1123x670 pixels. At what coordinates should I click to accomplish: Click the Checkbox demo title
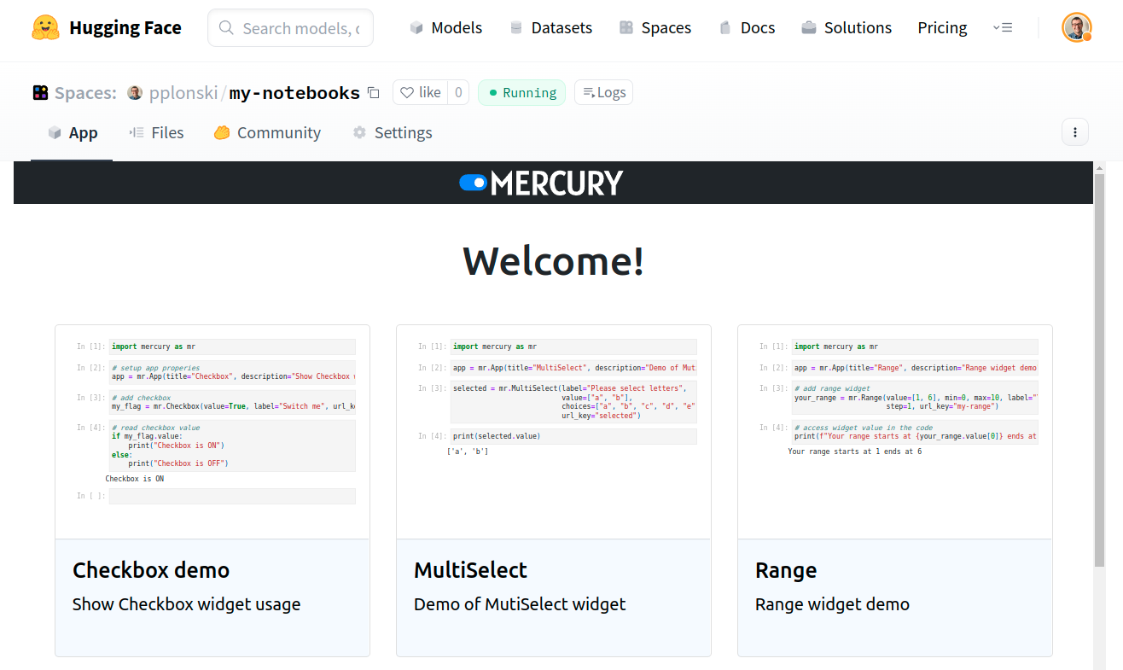(x=151, y=570)
